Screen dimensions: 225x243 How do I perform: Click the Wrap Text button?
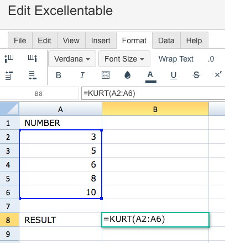(x=176, y=59)
